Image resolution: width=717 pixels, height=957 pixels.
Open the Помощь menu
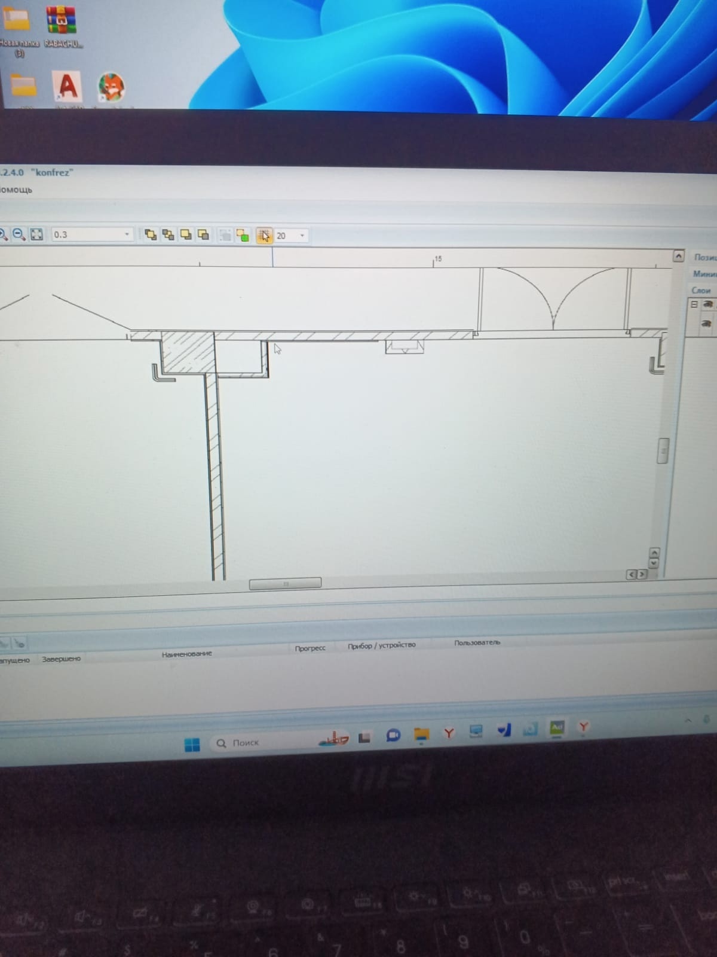pos(16,190)
